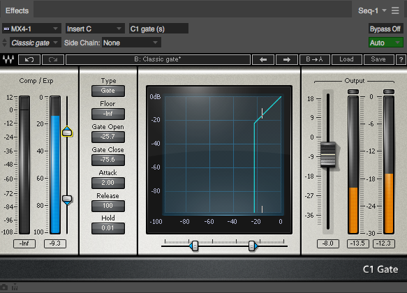Viewport: 407px width, 293px height.
Task: Click the Release 100 value field
Action: tap(108, 206)
